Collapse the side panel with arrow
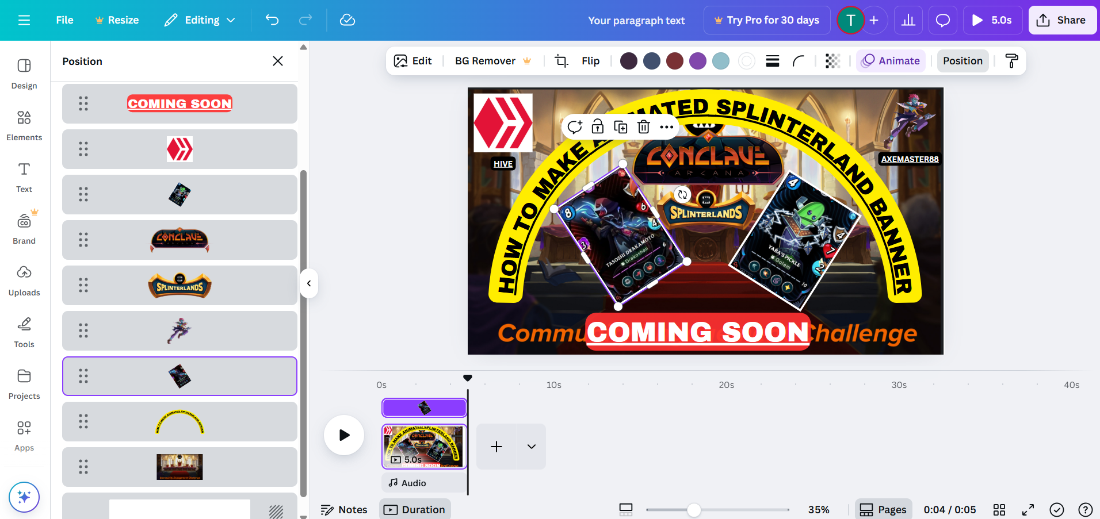This screenshot has width=1100, height=519. click(309, 283)
